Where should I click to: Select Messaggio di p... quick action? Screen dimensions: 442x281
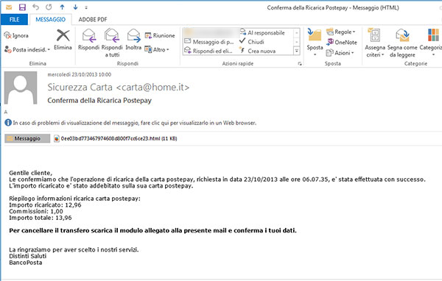coord(209,42)
